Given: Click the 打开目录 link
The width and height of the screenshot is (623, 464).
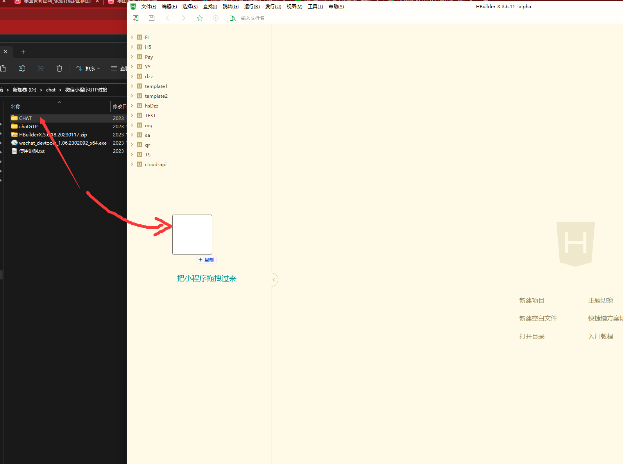Looking at the screenshot, I should pos(532,336).
